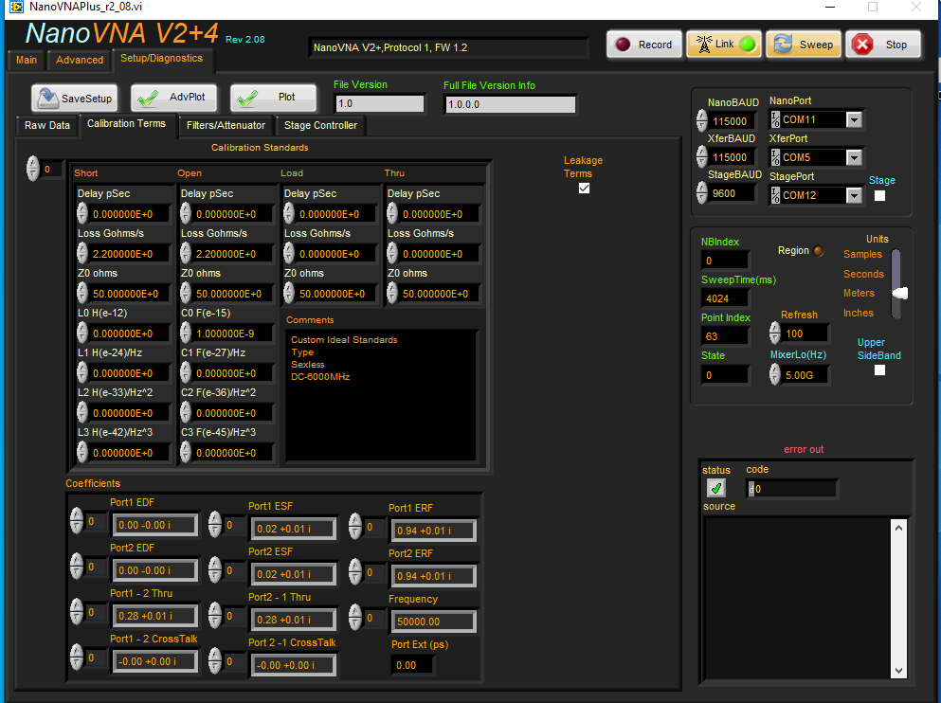The image size is (941, 703).
Task: Start a Sweep
Action: [804, 45]
